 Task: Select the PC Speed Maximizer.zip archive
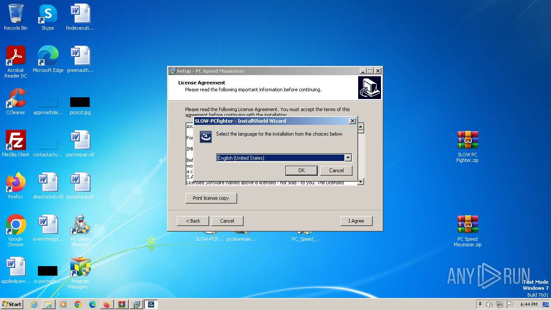click(467, 231)
